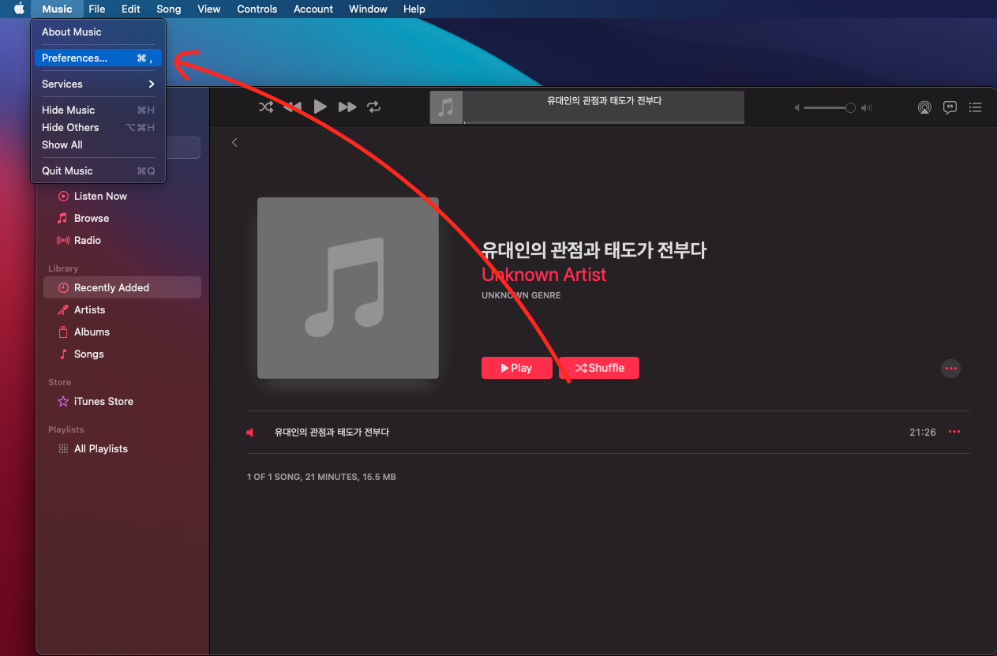Click song duration 21:26
Viewport: 997px width, 656px height.
pos(923,433)
